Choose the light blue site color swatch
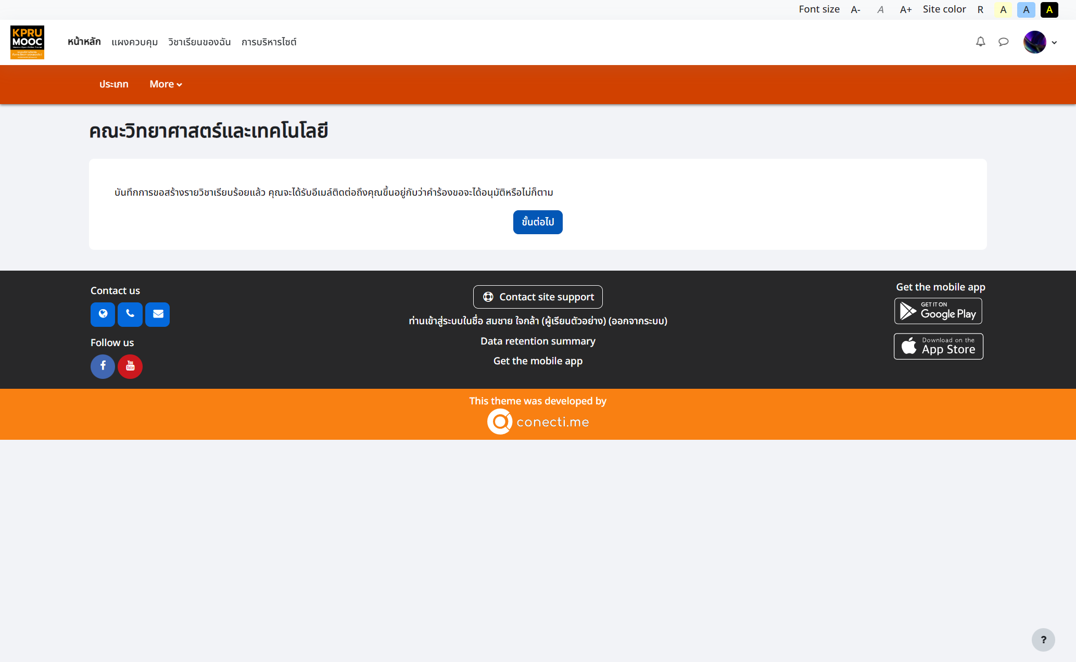The height and width of the screenshot is (662, 1076). click(x=1026, y=10)
